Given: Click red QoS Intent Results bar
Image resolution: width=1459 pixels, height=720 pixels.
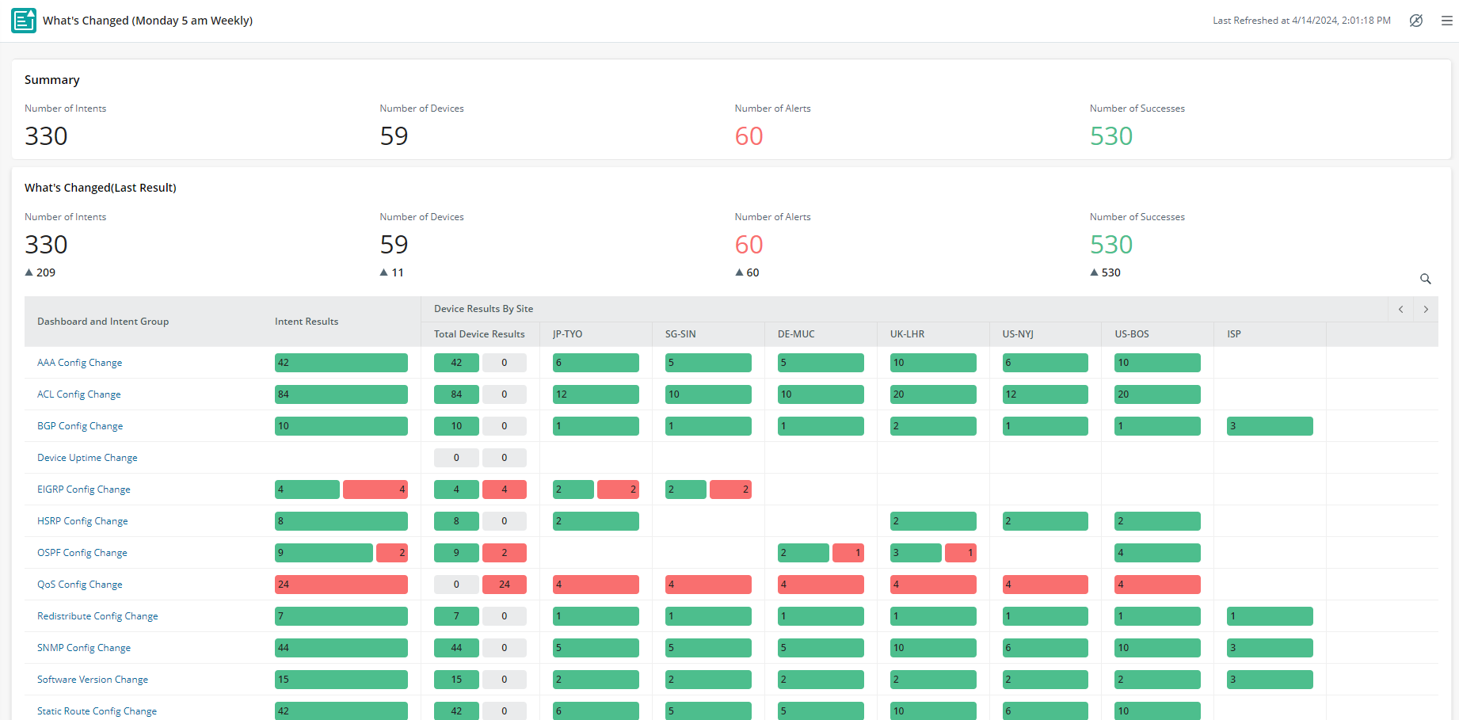Looking at the screenshot, I should 341,585.
